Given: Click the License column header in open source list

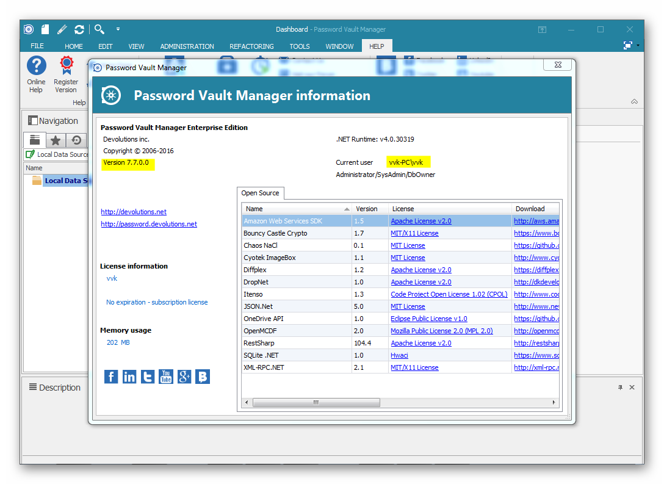Looking at the screenshot, I should click(450, 209).
